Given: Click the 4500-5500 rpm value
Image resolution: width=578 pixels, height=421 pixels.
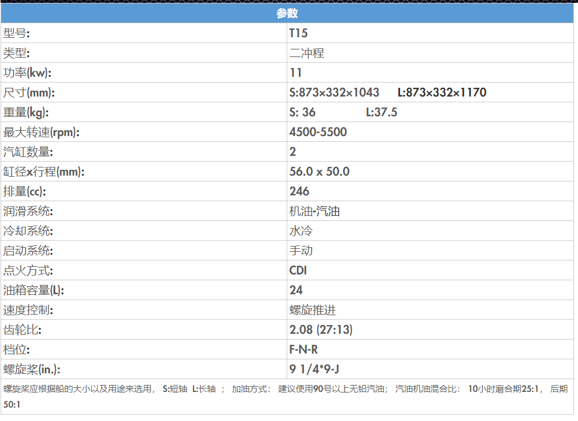Looking at the screenshot, I should [317, 132].
